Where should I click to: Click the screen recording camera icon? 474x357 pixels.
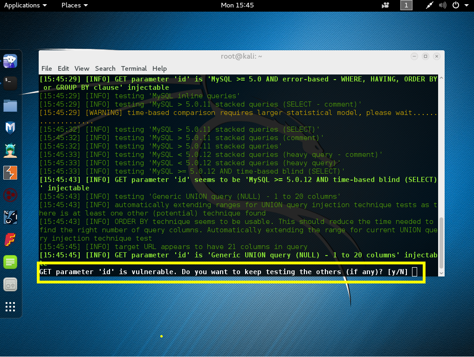coord(385,5)
